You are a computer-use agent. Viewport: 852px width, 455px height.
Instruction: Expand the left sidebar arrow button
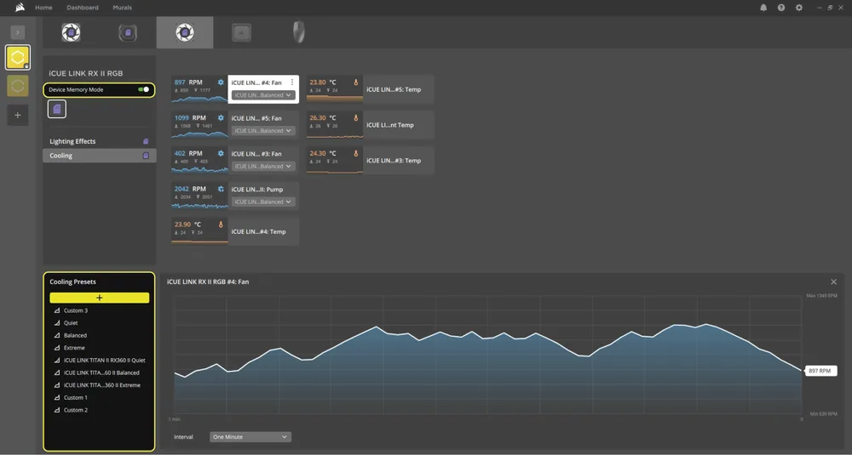pyautogui.click(x=17, y=32)
